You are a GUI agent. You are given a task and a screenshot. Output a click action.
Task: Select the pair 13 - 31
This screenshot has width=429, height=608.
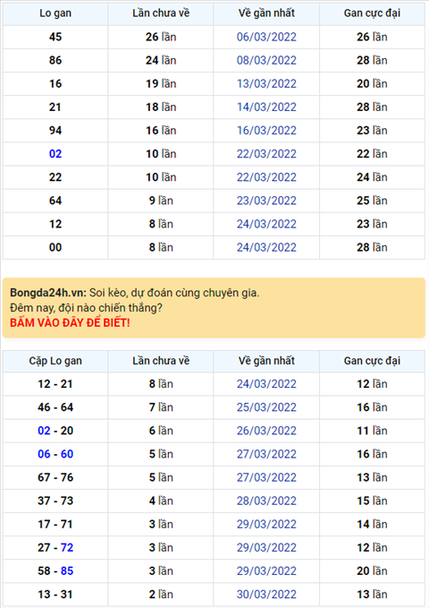(55, 595)
